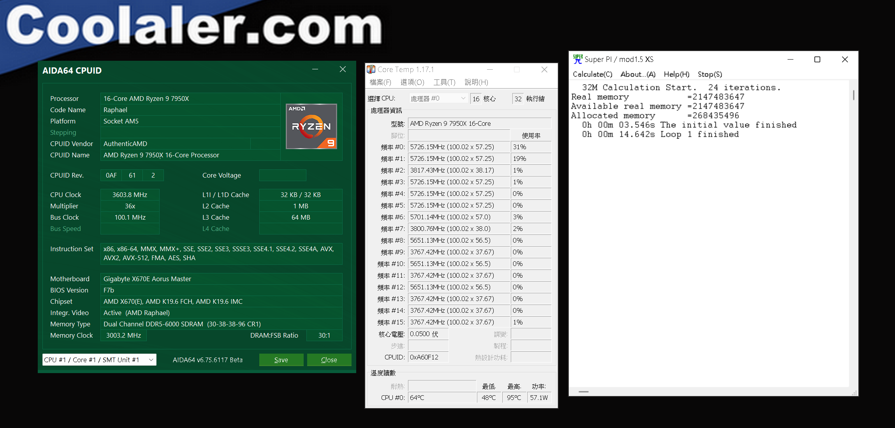Open the Stop(S) menu in Super PI
Viewport: 895px width, 428px height.
click(710, 74)
